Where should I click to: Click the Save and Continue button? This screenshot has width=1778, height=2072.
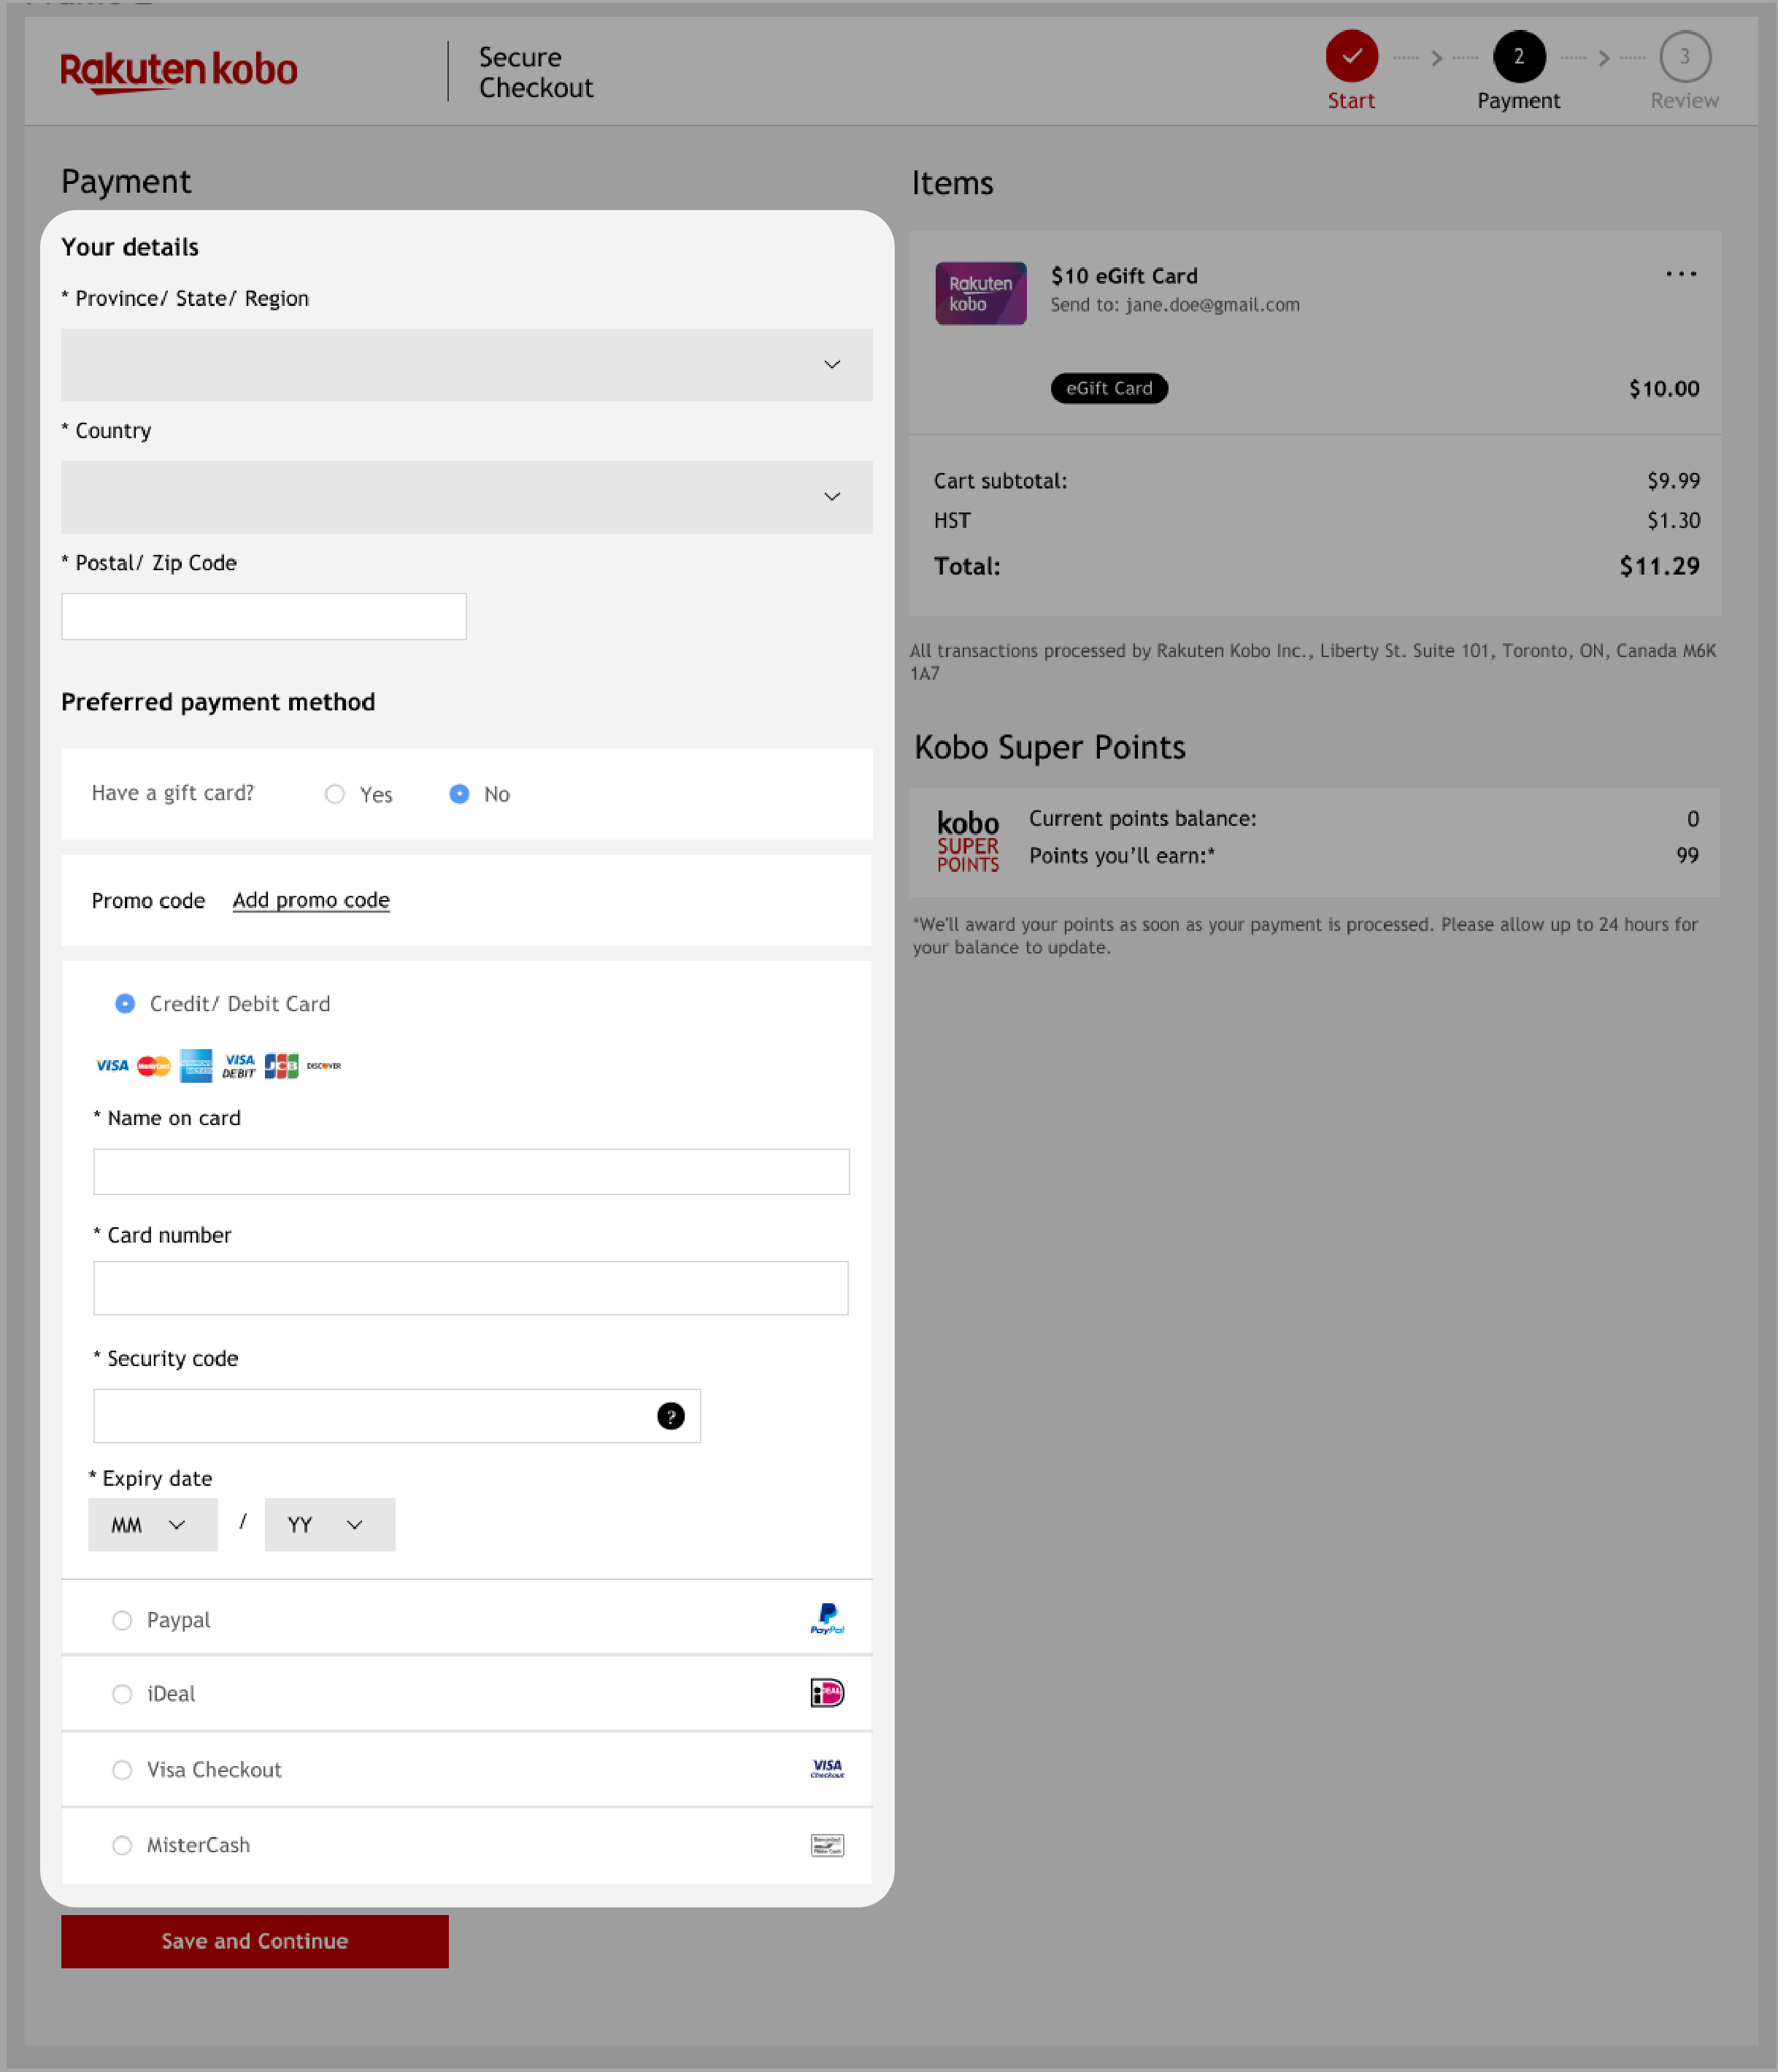(254, 1940)
